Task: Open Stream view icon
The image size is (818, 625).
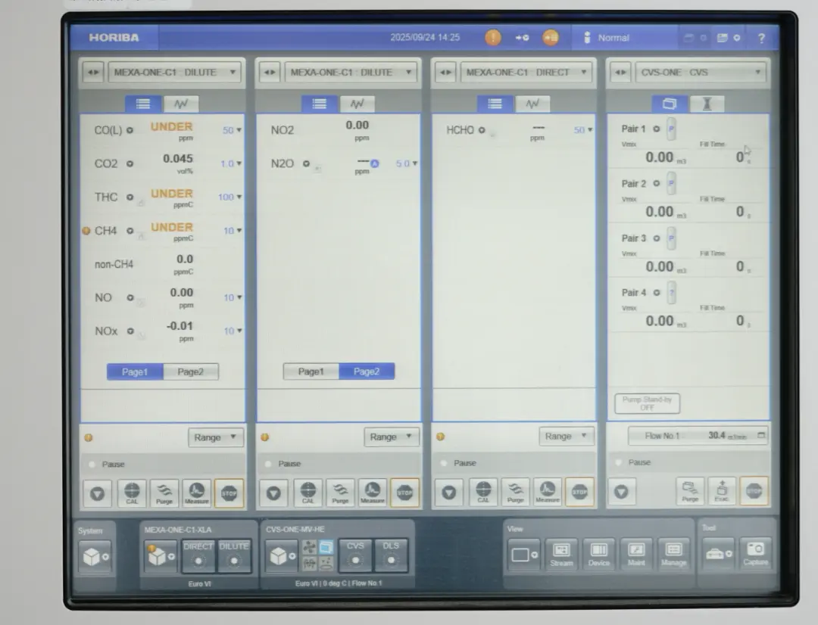Action: pos(561,554)
